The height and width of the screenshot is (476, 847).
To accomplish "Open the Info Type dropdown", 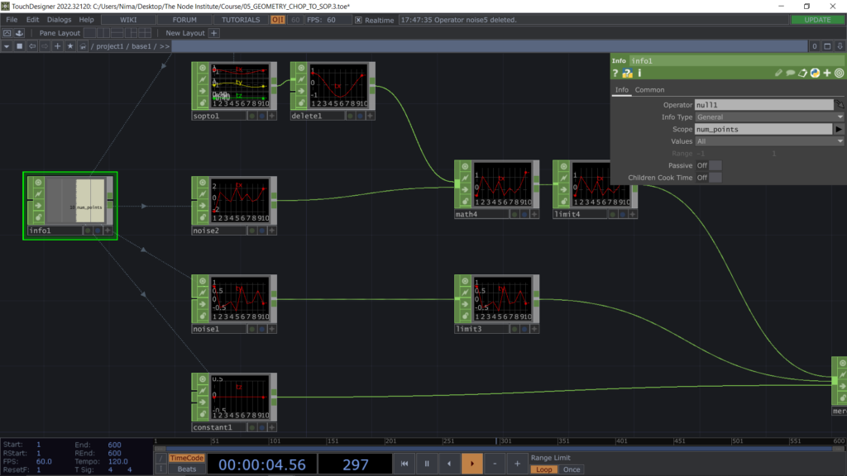I will pyautogui.click(x=769, y=117).
